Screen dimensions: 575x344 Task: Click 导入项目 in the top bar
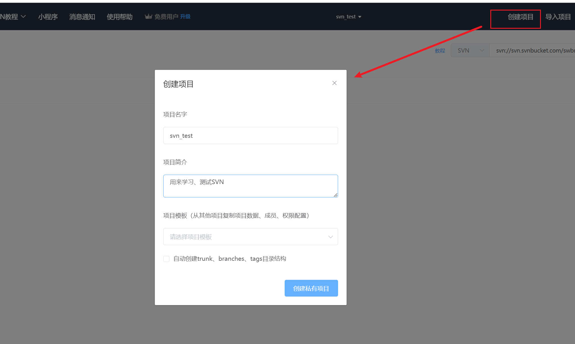coord(558,17)
